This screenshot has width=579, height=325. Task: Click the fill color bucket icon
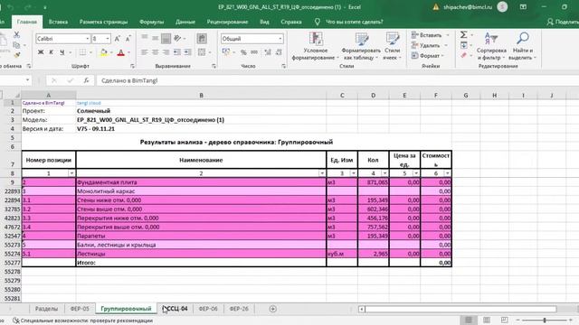pyautogui.click(x=104, y=52)
